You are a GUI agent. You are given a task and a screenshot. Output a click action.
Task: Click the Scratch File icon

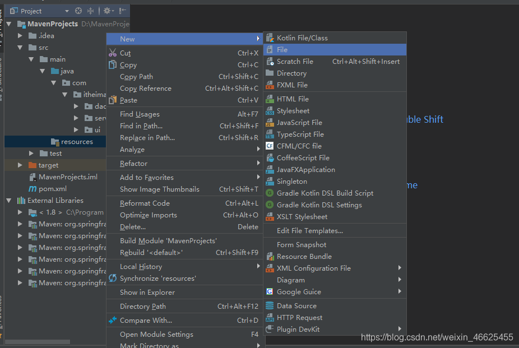point(270,62)
